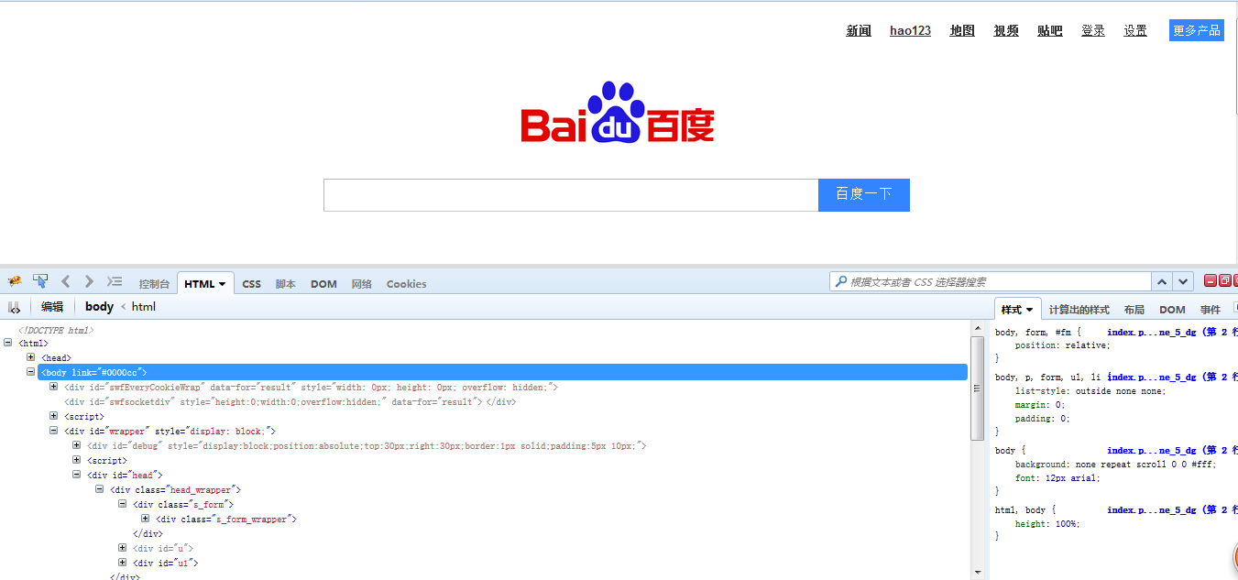This screenshot has width=1238, height=580.
Task: Click the HTML panel scrollbar up arrow
Action: (977, 327)
